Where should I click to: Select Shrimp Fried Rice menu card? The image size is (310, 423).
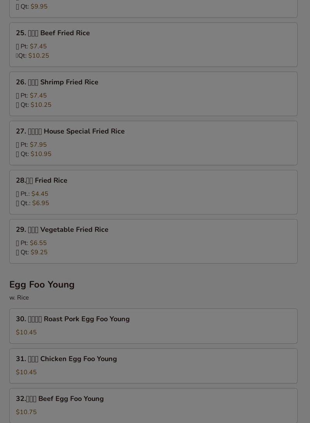click(x=153, y=94)
